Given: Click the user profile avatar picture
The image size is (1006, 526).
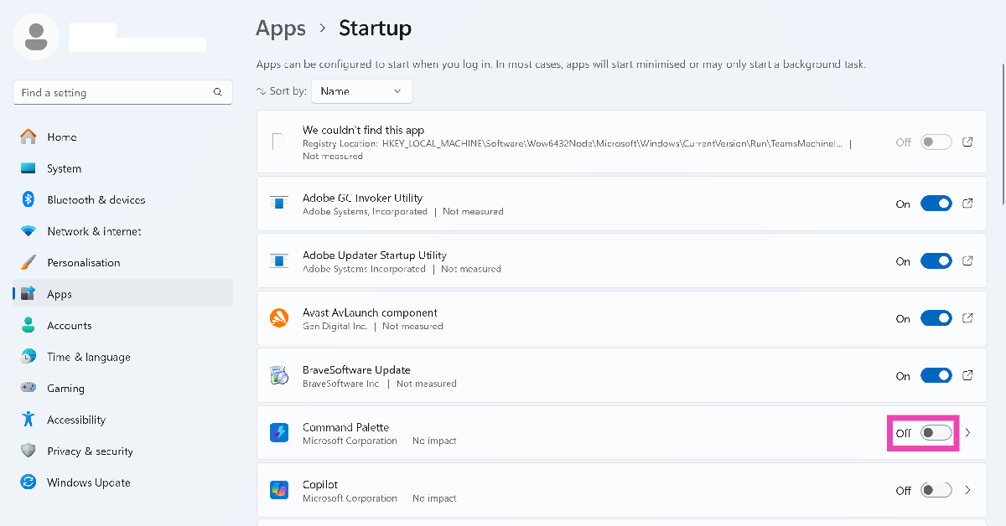Looking at the screenshot, I should [36, 37].
